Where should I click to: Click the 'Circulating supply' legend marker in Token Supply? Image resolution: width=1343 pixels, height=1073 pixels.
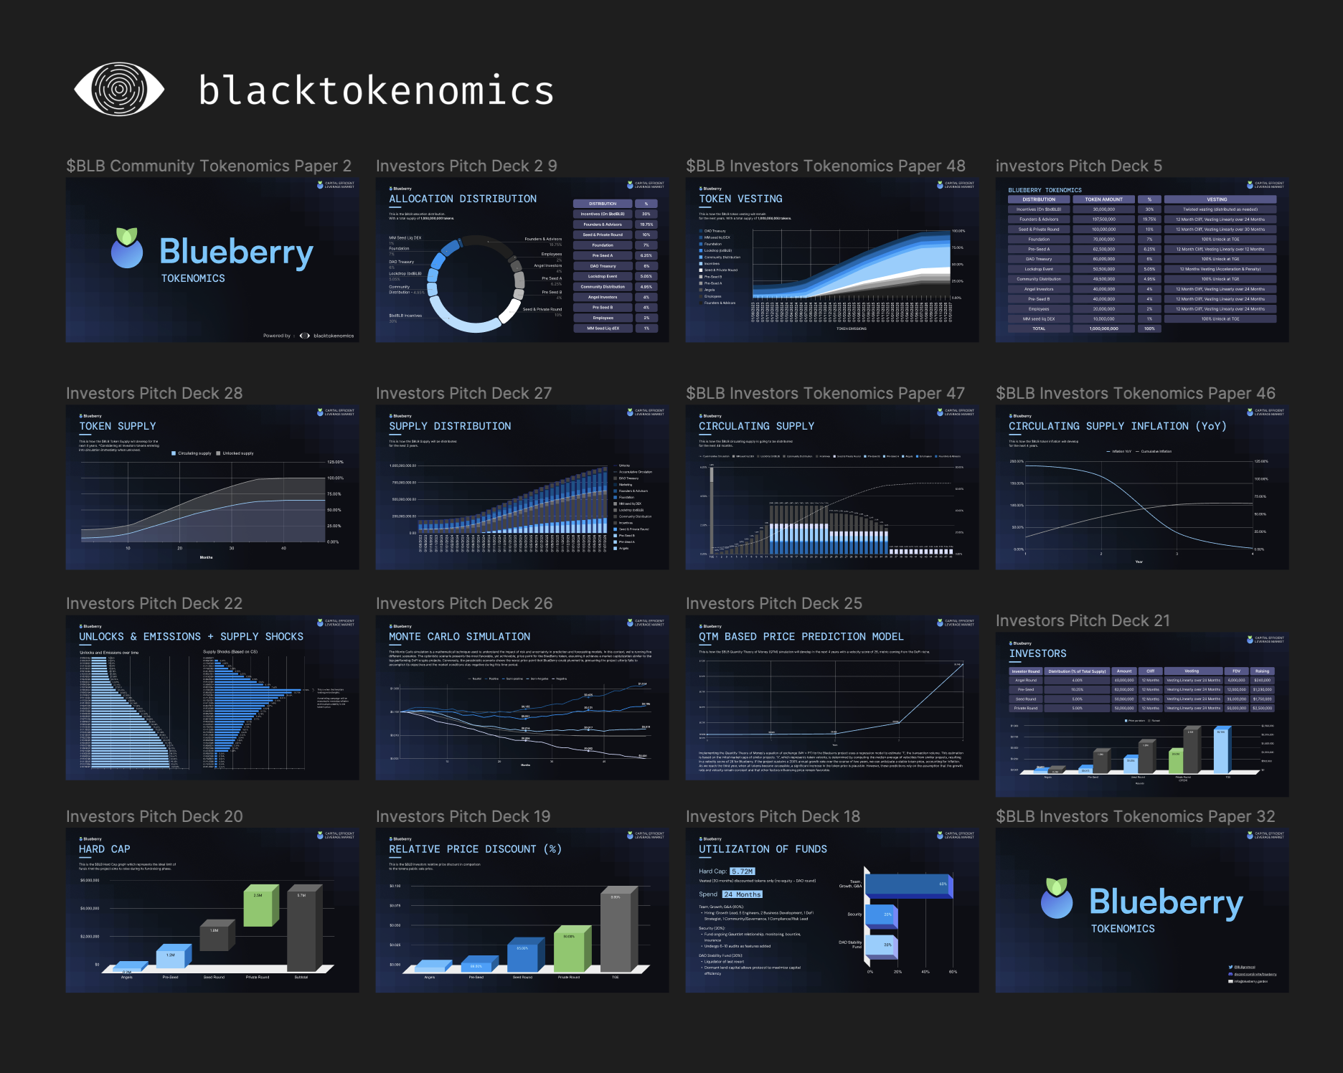click(174, 453)
